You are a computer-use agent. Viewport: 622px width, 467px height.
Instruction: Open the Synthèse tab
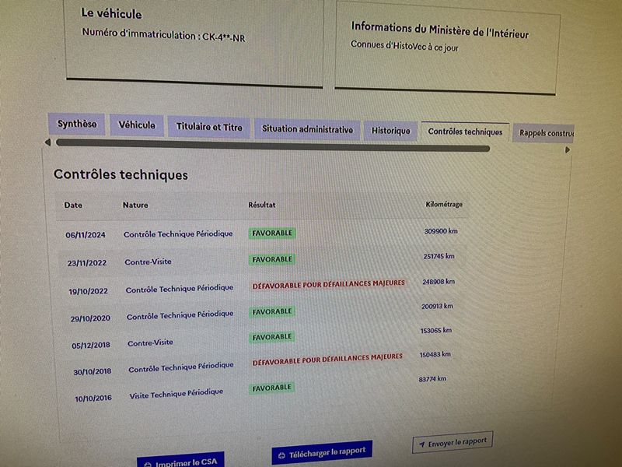pos(76,124)
